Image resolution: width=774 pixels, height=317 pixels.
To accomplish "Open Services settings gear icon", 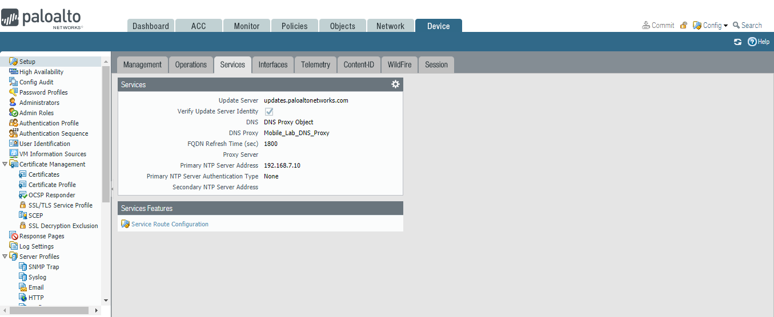I will [x=395, y=84].
